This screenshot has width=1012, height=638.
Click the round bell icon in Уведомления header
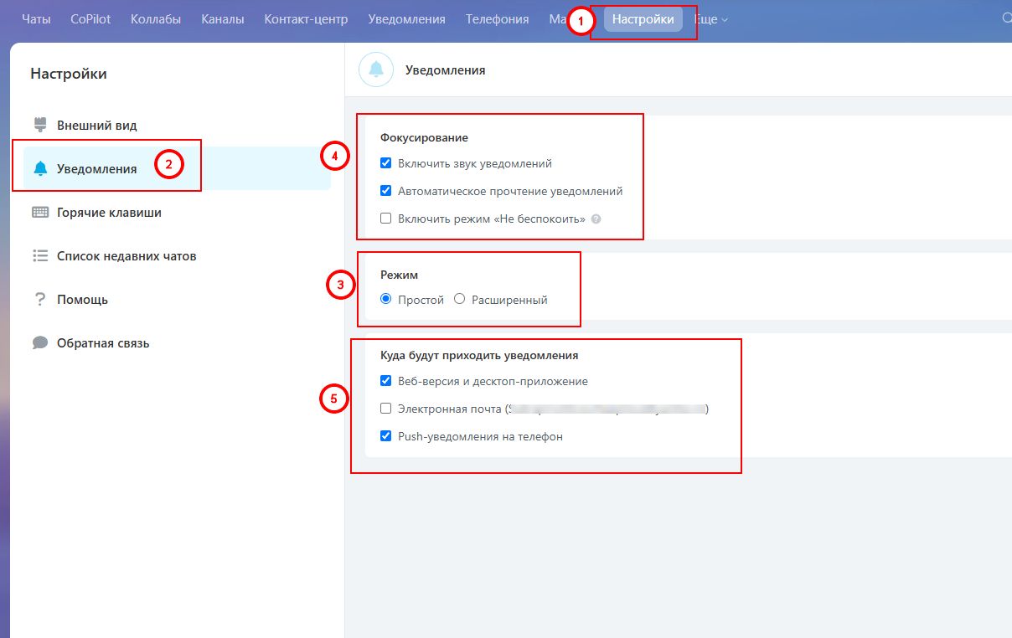click(x=376, y=70)
